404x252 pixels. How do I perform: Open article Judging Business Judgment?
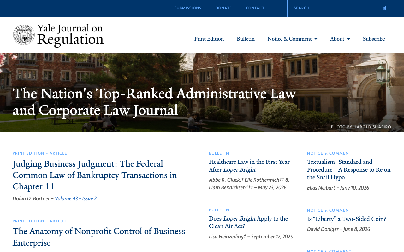click(x=95, y=175)
